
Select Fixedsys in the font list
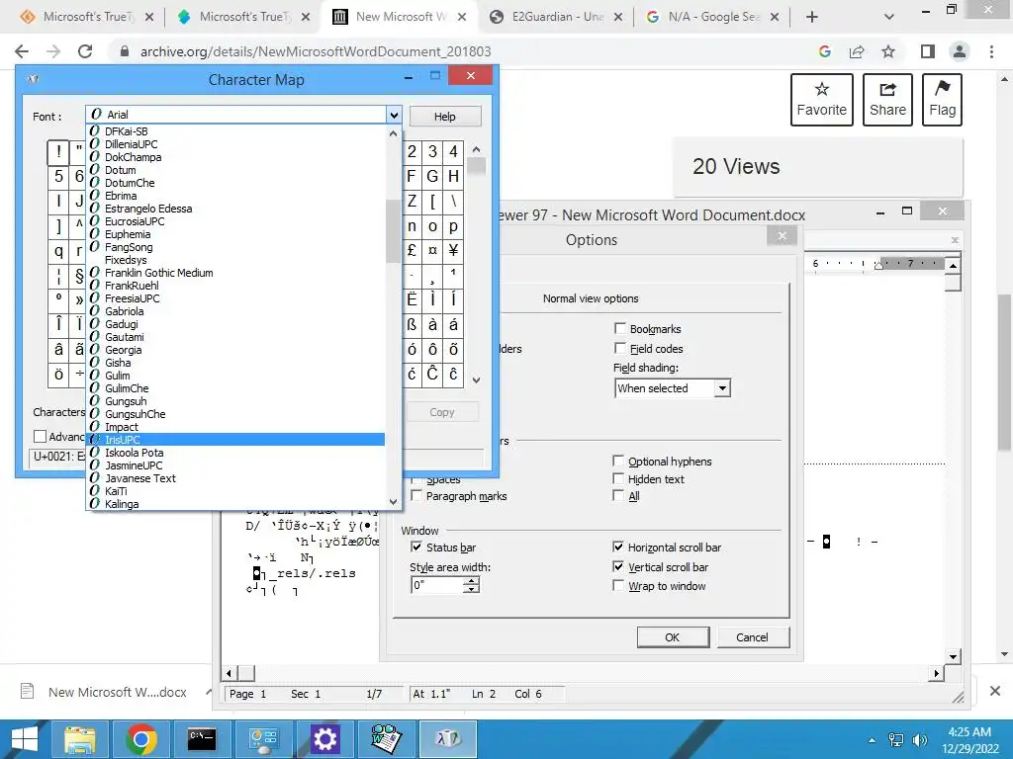click(235, 260)
